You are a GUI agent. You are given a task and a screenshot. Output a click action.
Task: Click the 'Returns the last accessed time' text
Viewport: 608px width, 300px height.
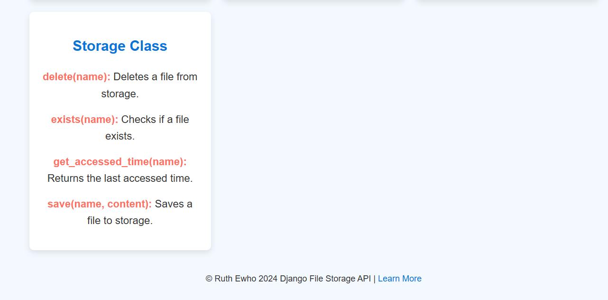pyautogui.click(x=120, y=178)
